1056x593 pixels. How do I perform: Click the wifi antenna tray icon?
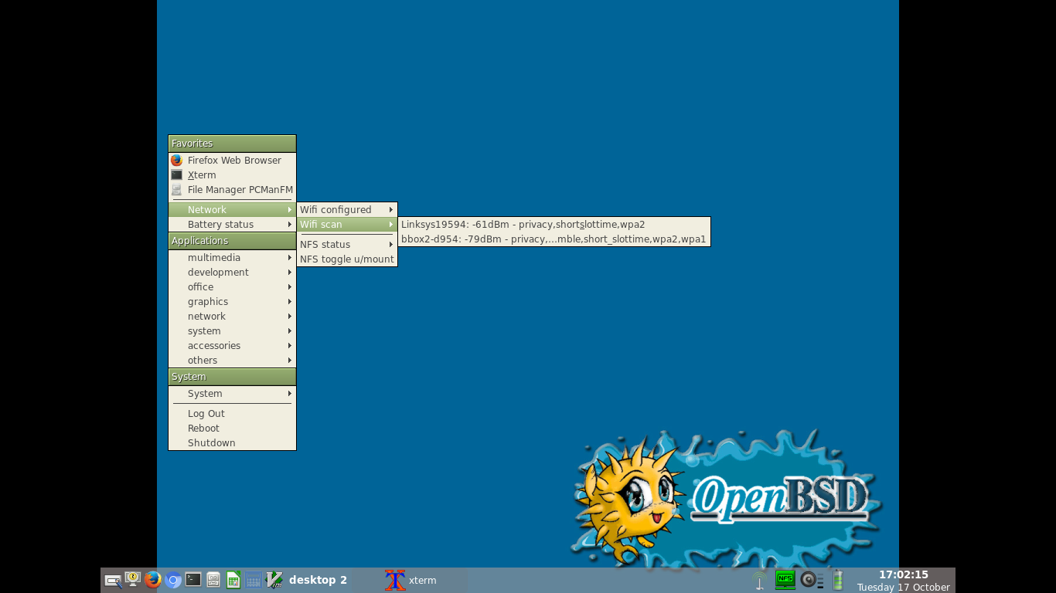[761, 580]
